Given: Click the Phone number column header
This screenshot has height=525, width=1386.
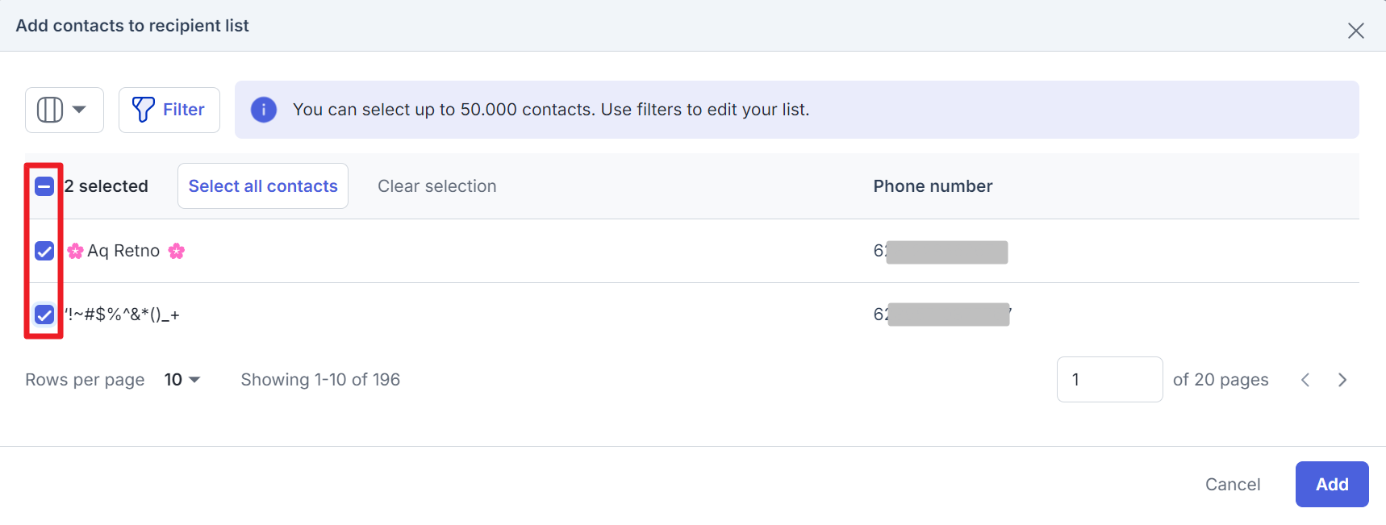Looking at the screenshot, I should [x=933, y=186].
